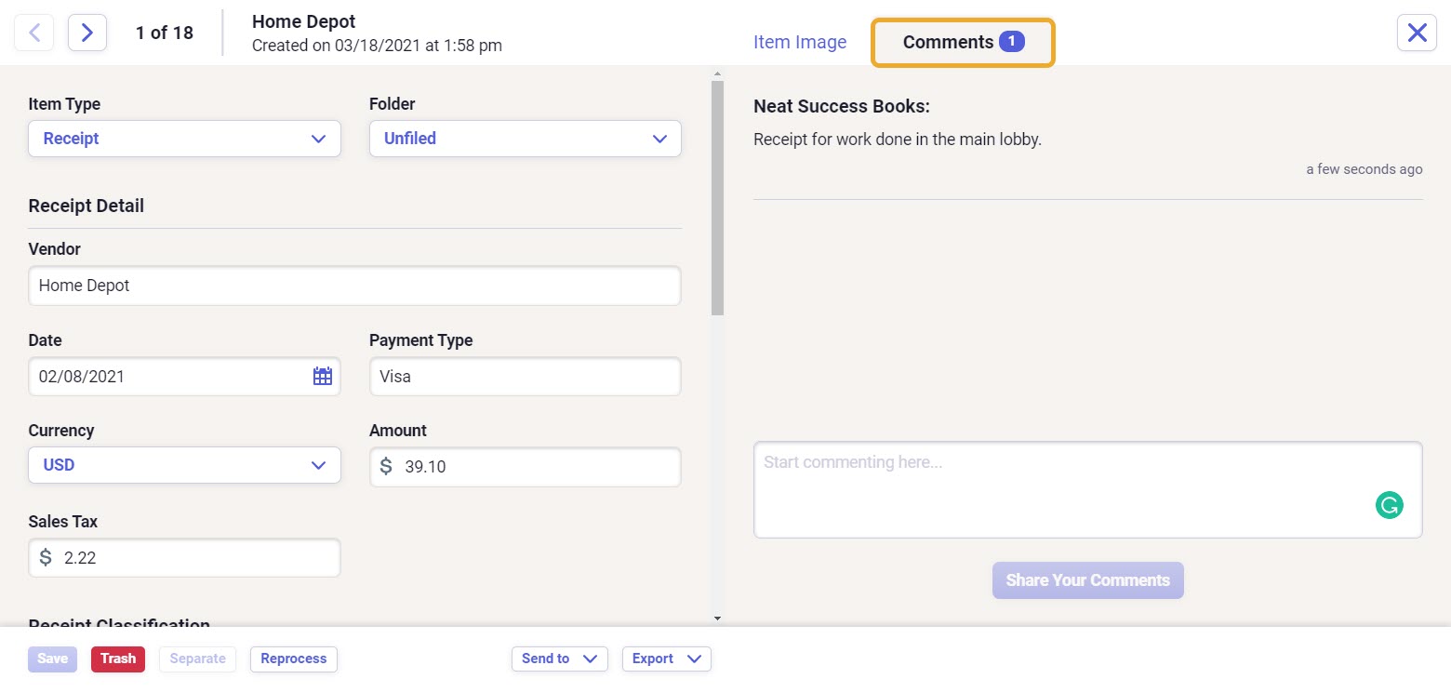
Task: Switch to the Item Image tab
Action: point(799,42)
